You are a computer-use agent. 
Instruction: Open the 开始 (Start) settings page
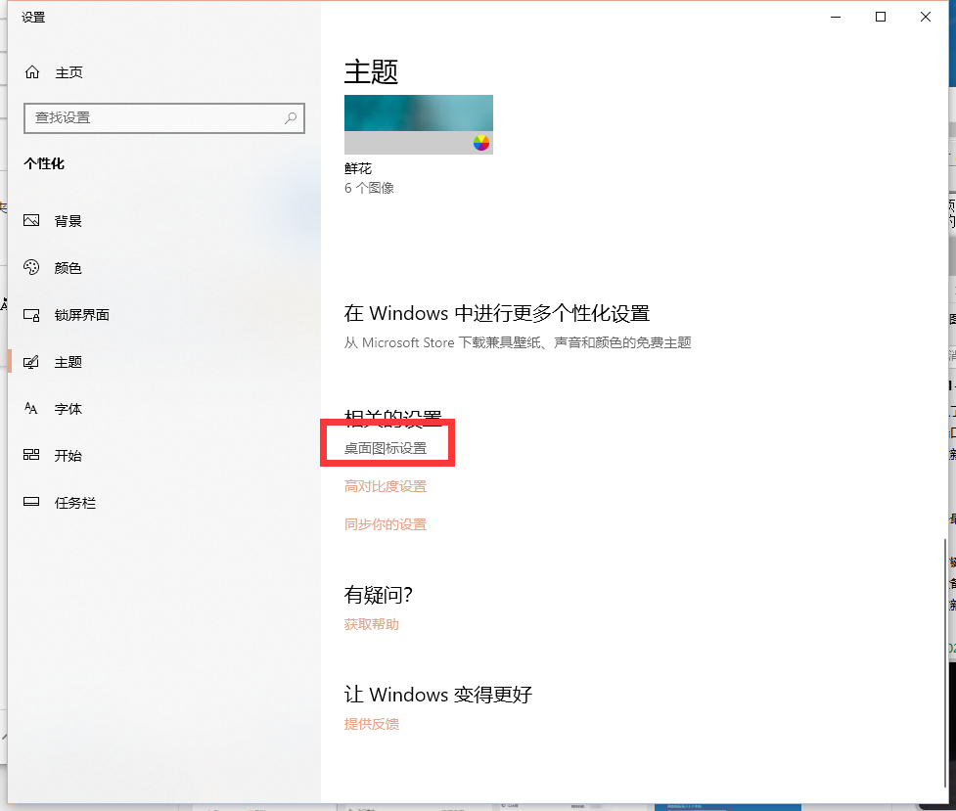(68, 455)
